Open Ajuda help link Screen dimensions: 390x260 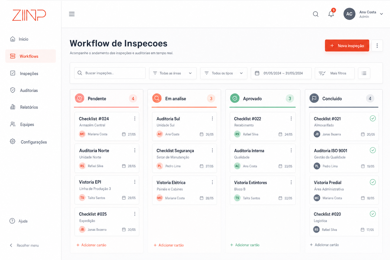(19, 221)
